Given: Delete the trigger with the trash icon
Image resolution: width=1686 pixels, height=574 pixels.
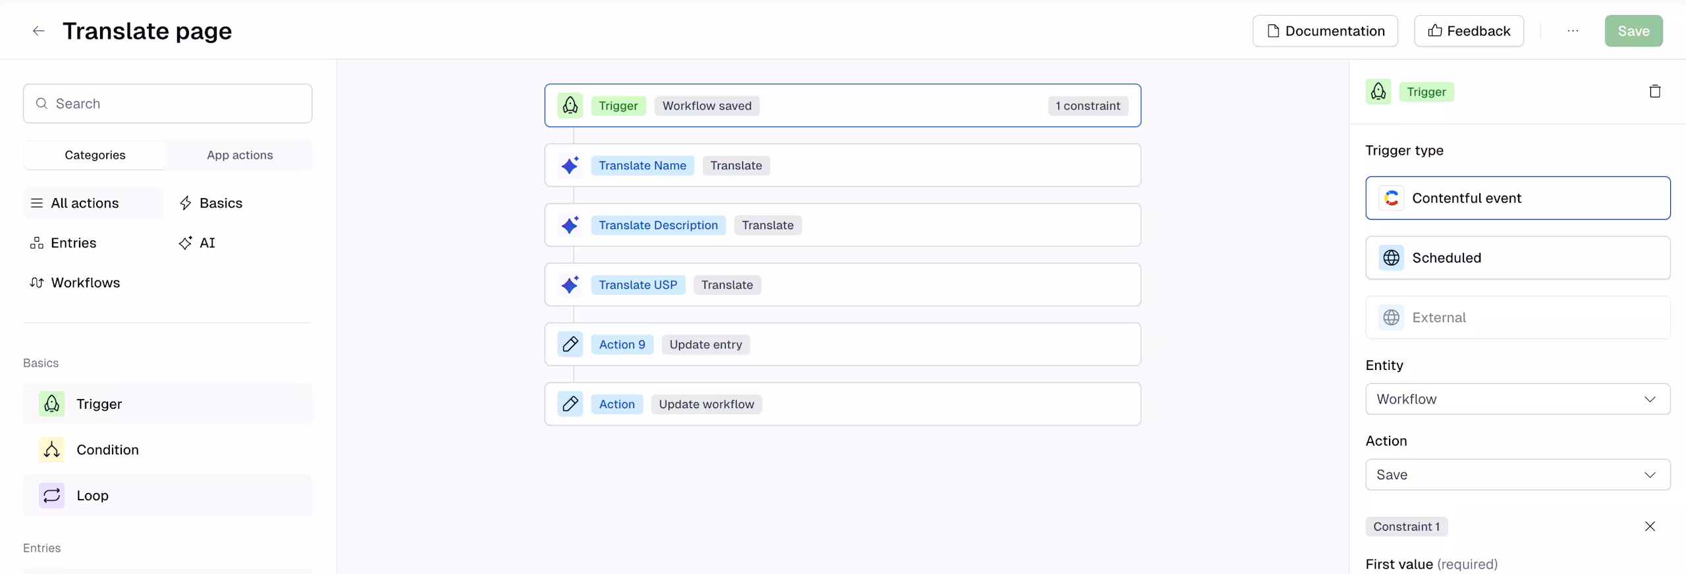Looking at the screenshot, I should point(1654,91).
